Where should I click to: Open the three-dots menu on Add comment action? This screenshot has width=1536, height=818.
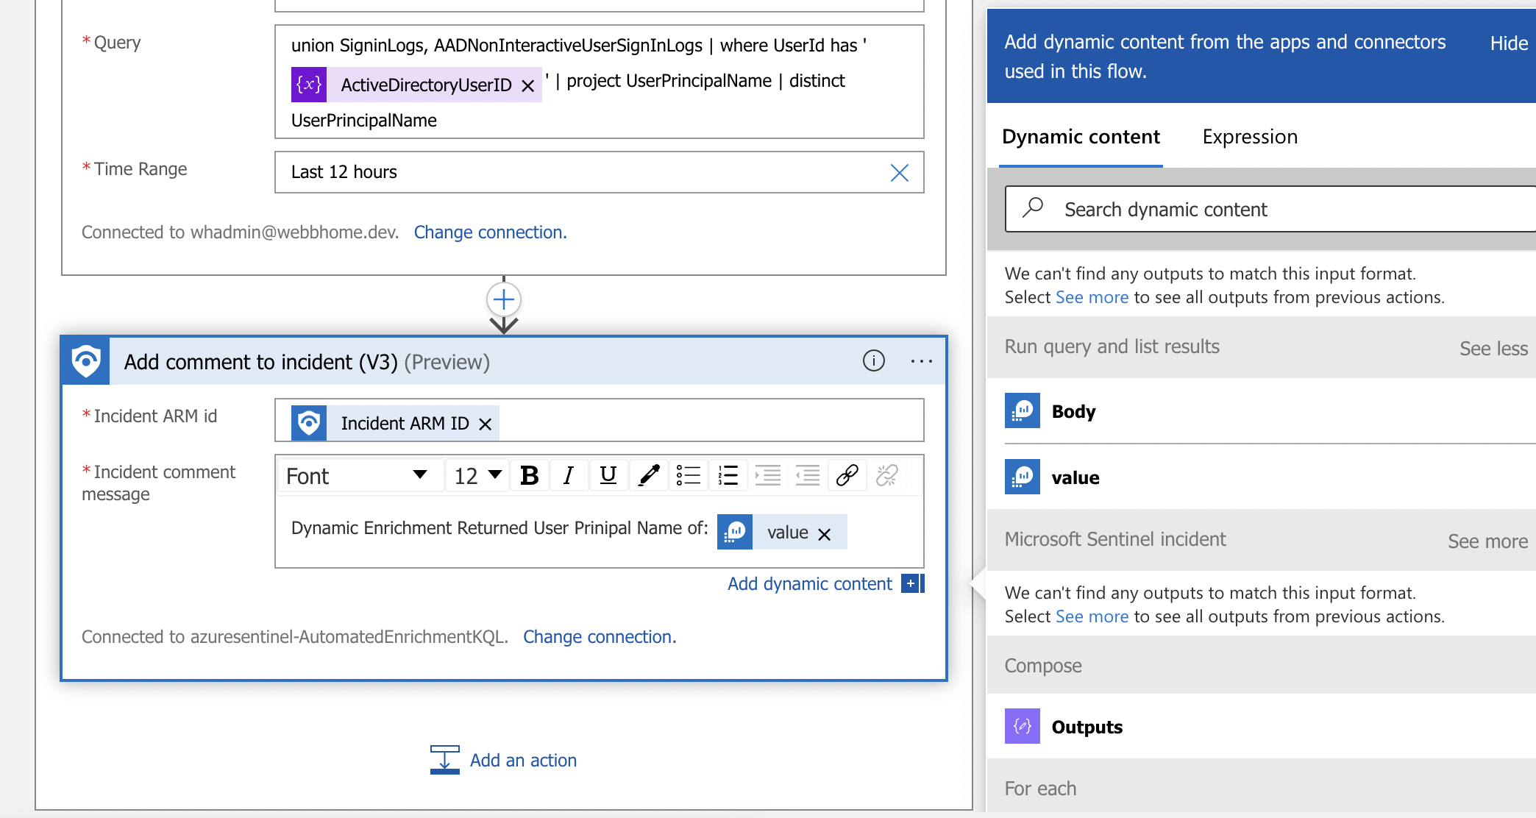point(921,361)
